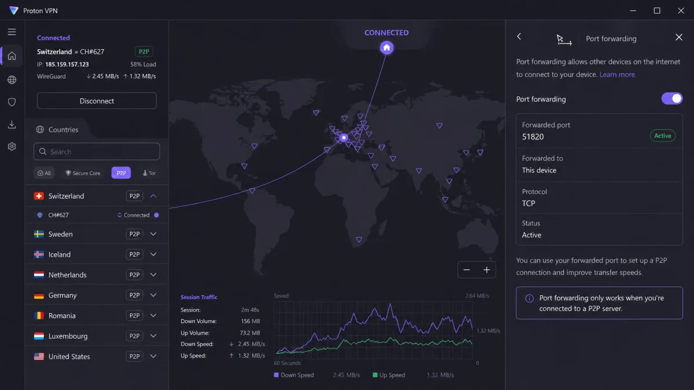Turn off the Port forwarding switch
This screenshot has height=390, width=694.
[672, 99]
